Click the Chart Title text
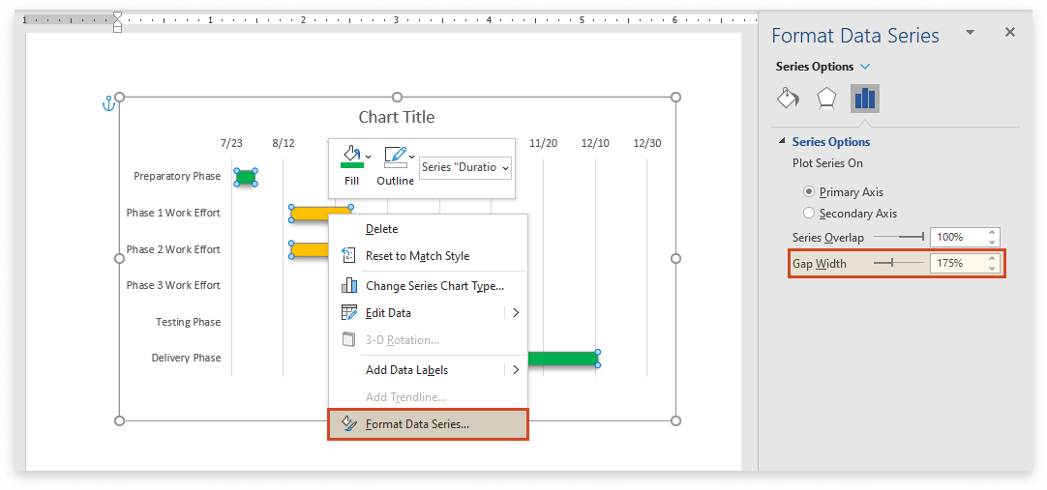This screenshot has width=1047, height=490. 397,117
